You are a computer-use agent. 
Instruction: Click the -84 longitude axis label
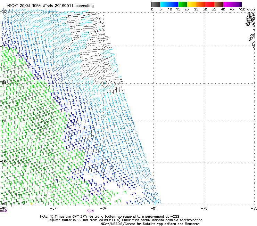coord(103,208)
